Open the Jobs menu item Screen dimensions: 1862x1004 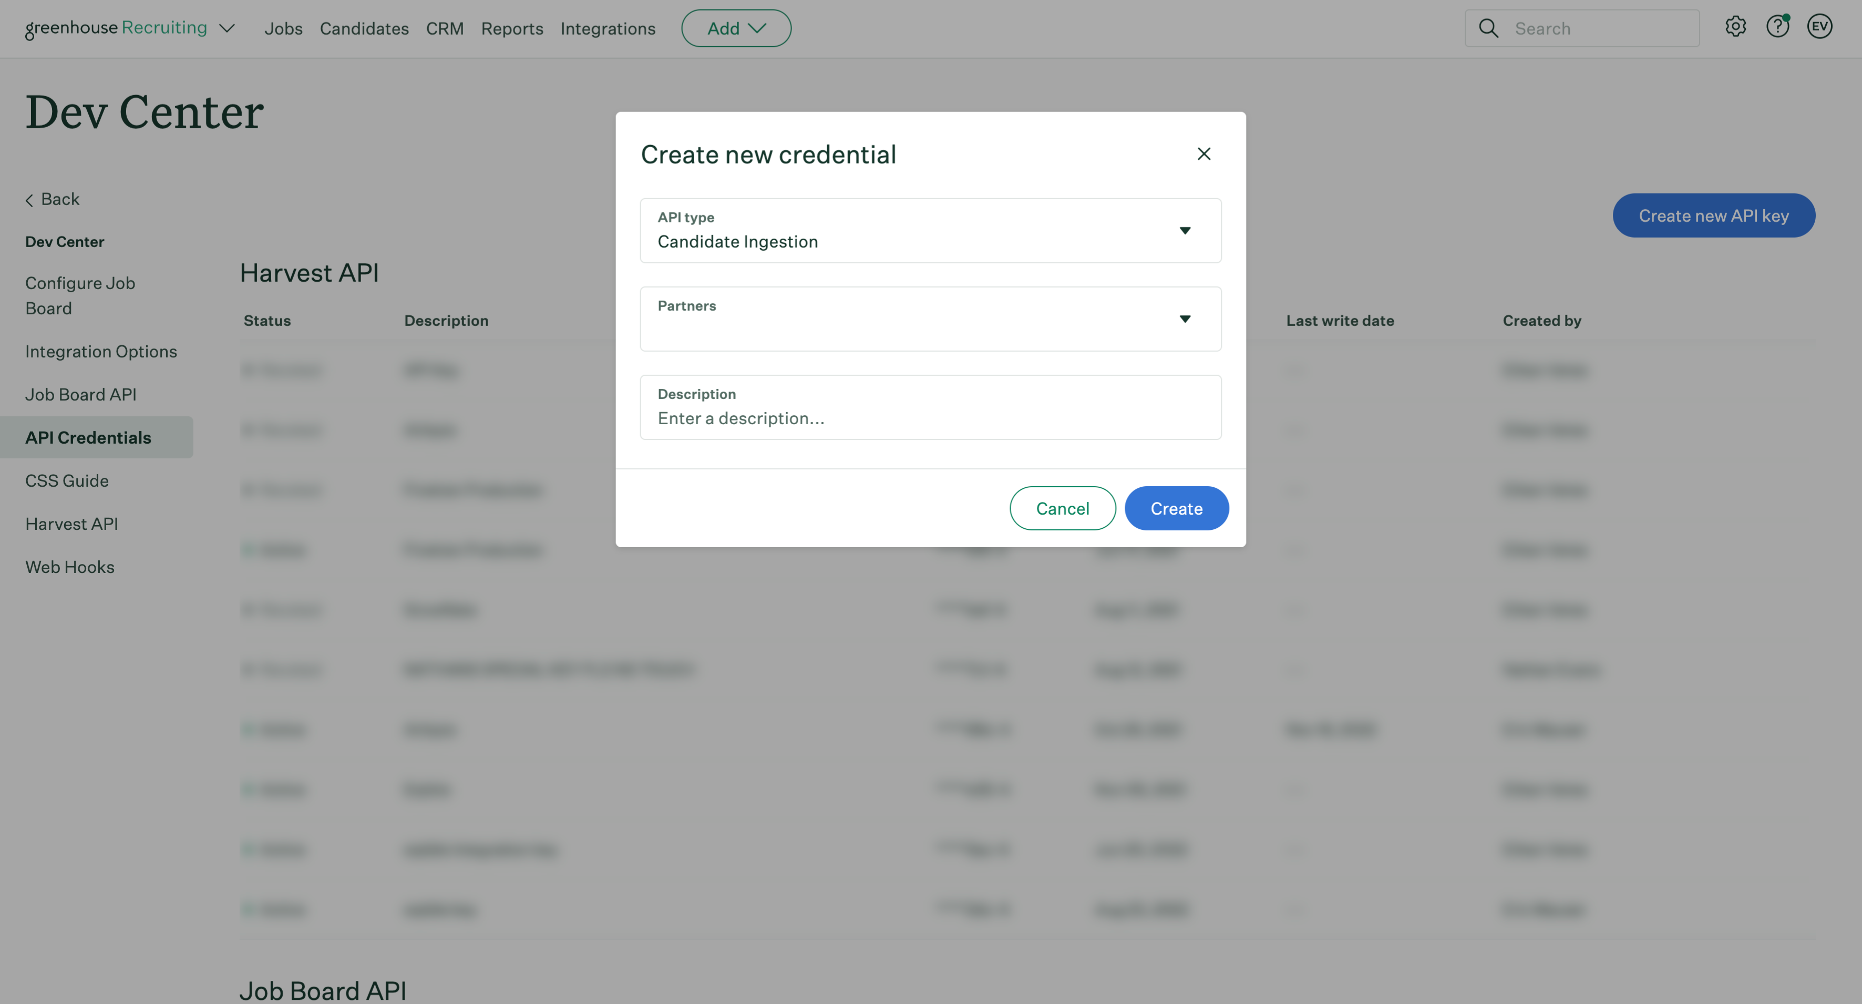tap(283, 28)
